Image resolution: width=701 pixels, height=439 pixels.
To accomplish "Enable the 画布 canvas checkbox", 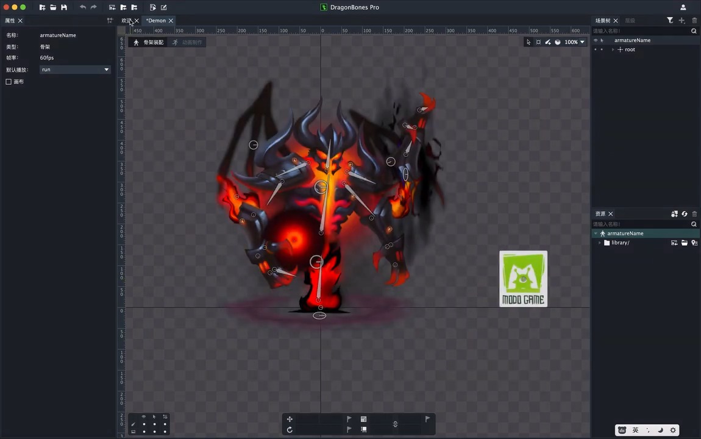I will pos(9,81).
